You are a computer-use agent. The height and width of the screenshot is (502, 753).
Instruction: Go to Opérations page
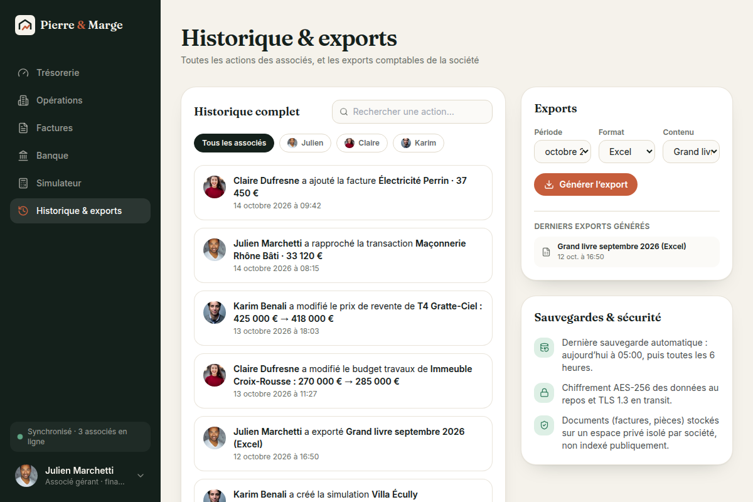click(x=80, y=100)
